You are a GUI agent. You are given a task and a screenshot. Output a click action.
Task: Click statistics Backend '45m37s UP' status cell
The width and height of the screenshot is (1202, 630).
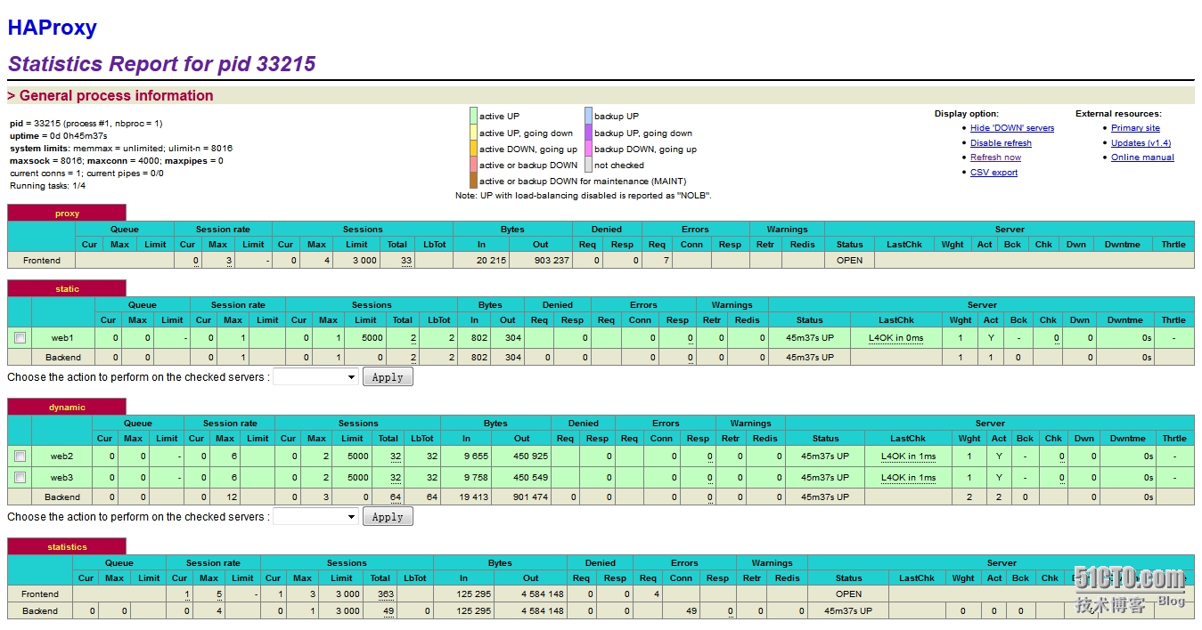click(x=848, y=611)
